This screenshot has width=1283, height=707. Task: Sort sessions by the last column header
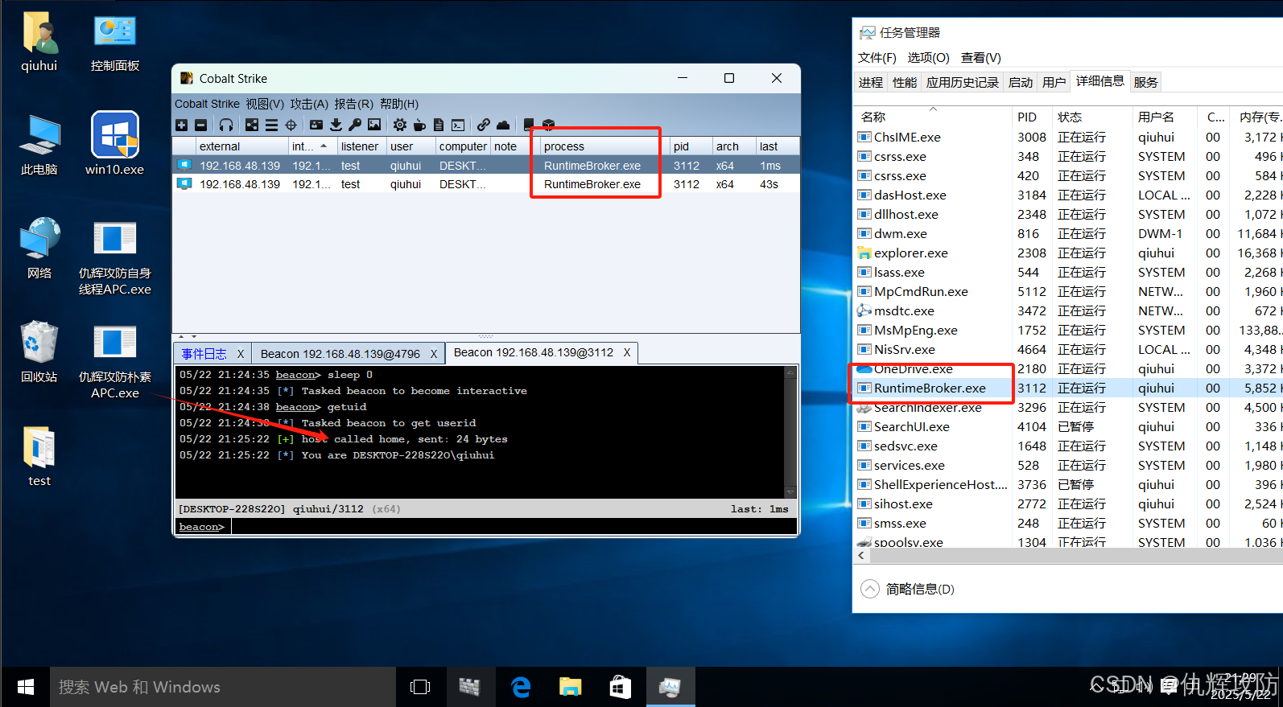point(776,146)
